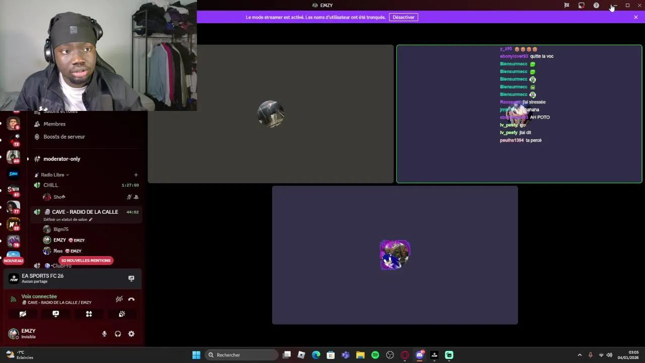Open taskbar clock showing 03:05
This screenshot has height=363, width=645.
(628, 355)
